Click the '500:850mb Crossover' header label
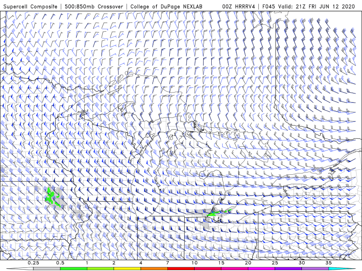Screen dimensions: 362x271 [x=94, y=7]
